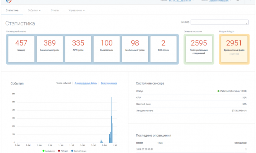Expand the Сенсор dropdown selector
The width and height of the screenshot is (256, 153).
[x=219, y=23]
